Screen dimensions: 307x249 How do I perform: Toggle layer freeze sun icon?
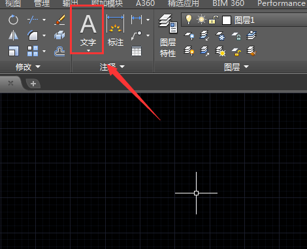click(201, 20)
